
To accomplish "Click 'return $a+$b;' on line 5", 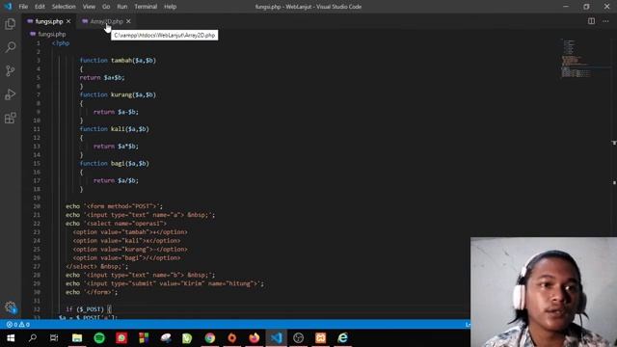I will coord(102,77).
